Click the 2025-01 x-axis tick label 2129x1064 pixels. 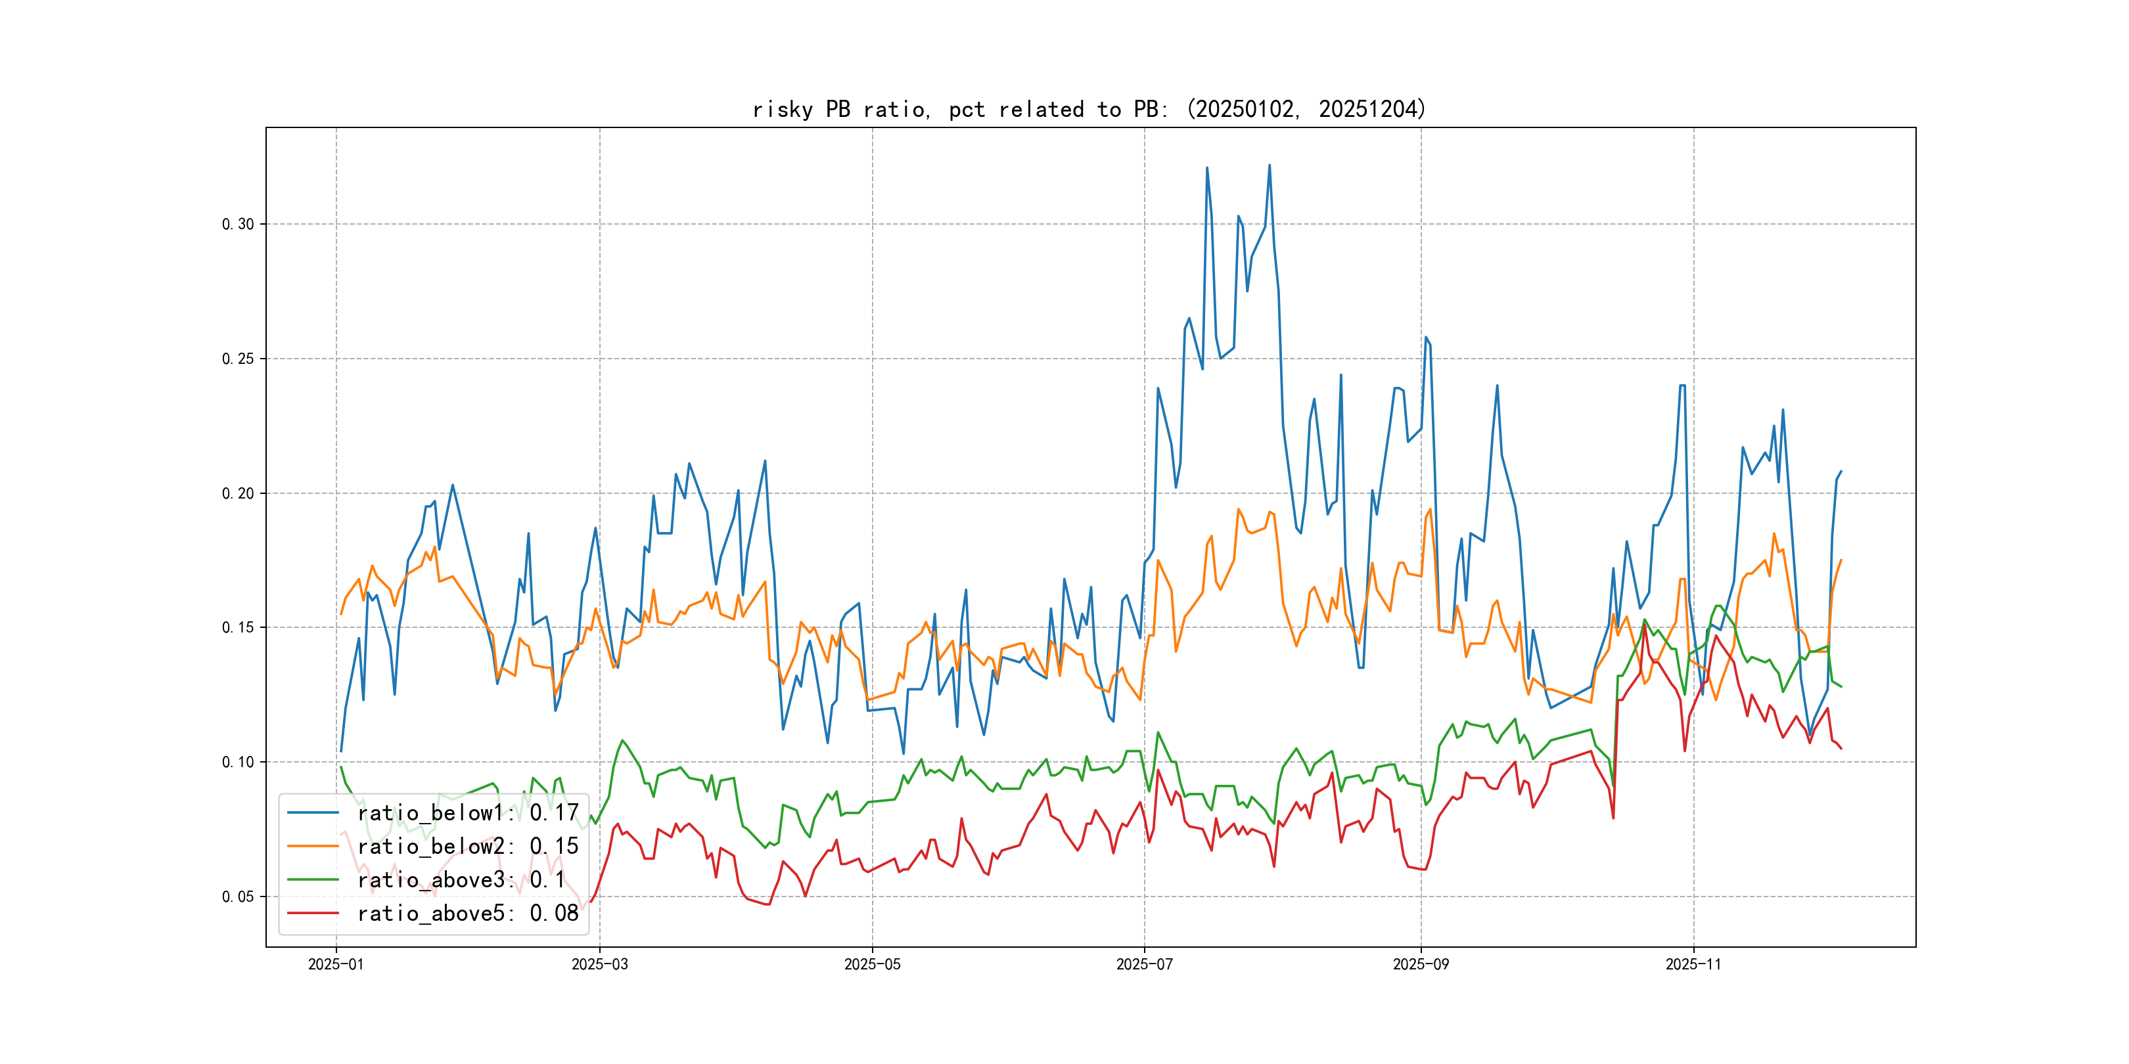click(x=336, y=964)
